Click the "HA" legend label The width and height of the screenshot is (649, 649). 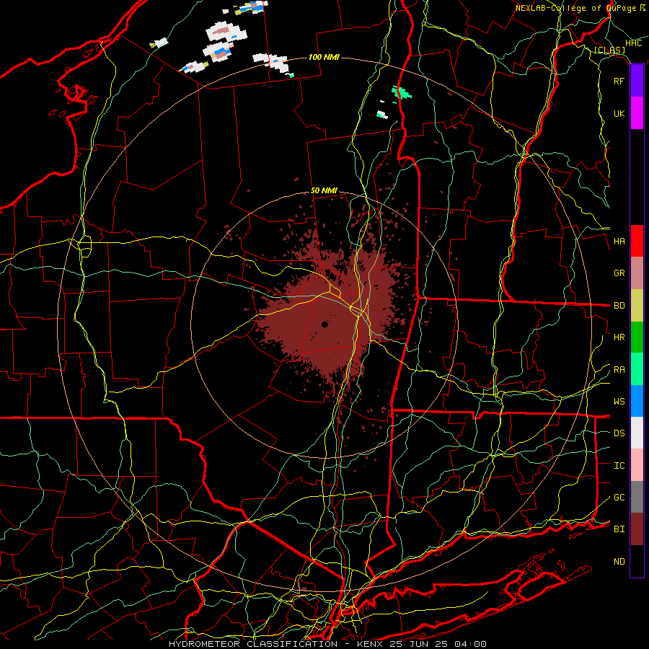coord(619,241)
